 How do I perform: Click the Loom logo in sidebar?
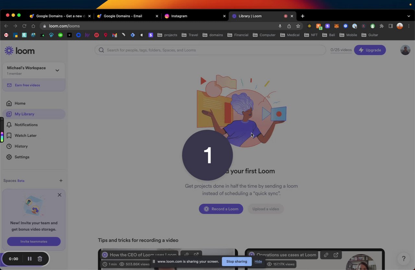[x=19, y=51]
